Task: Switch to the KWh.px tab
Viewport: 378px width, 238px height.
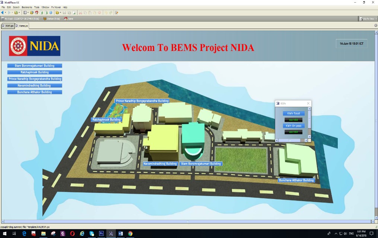Action: pos(8,26)
